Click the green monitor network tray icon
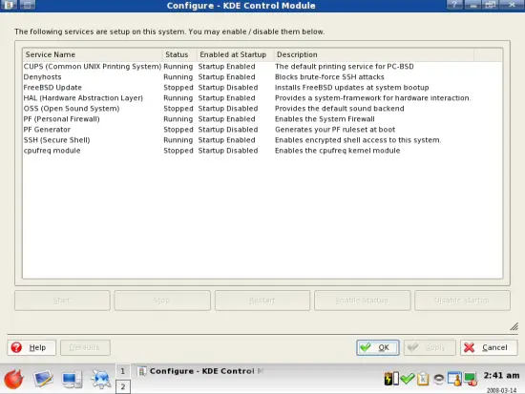 (x=471, y=379)
